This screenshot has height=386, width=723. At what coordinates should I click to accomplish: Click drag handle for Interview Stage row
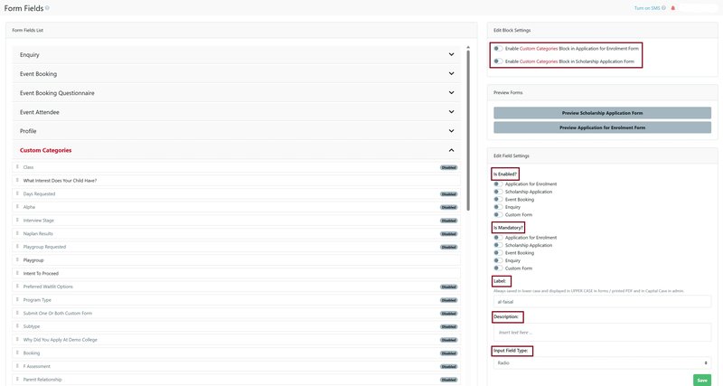pos(17,220)
